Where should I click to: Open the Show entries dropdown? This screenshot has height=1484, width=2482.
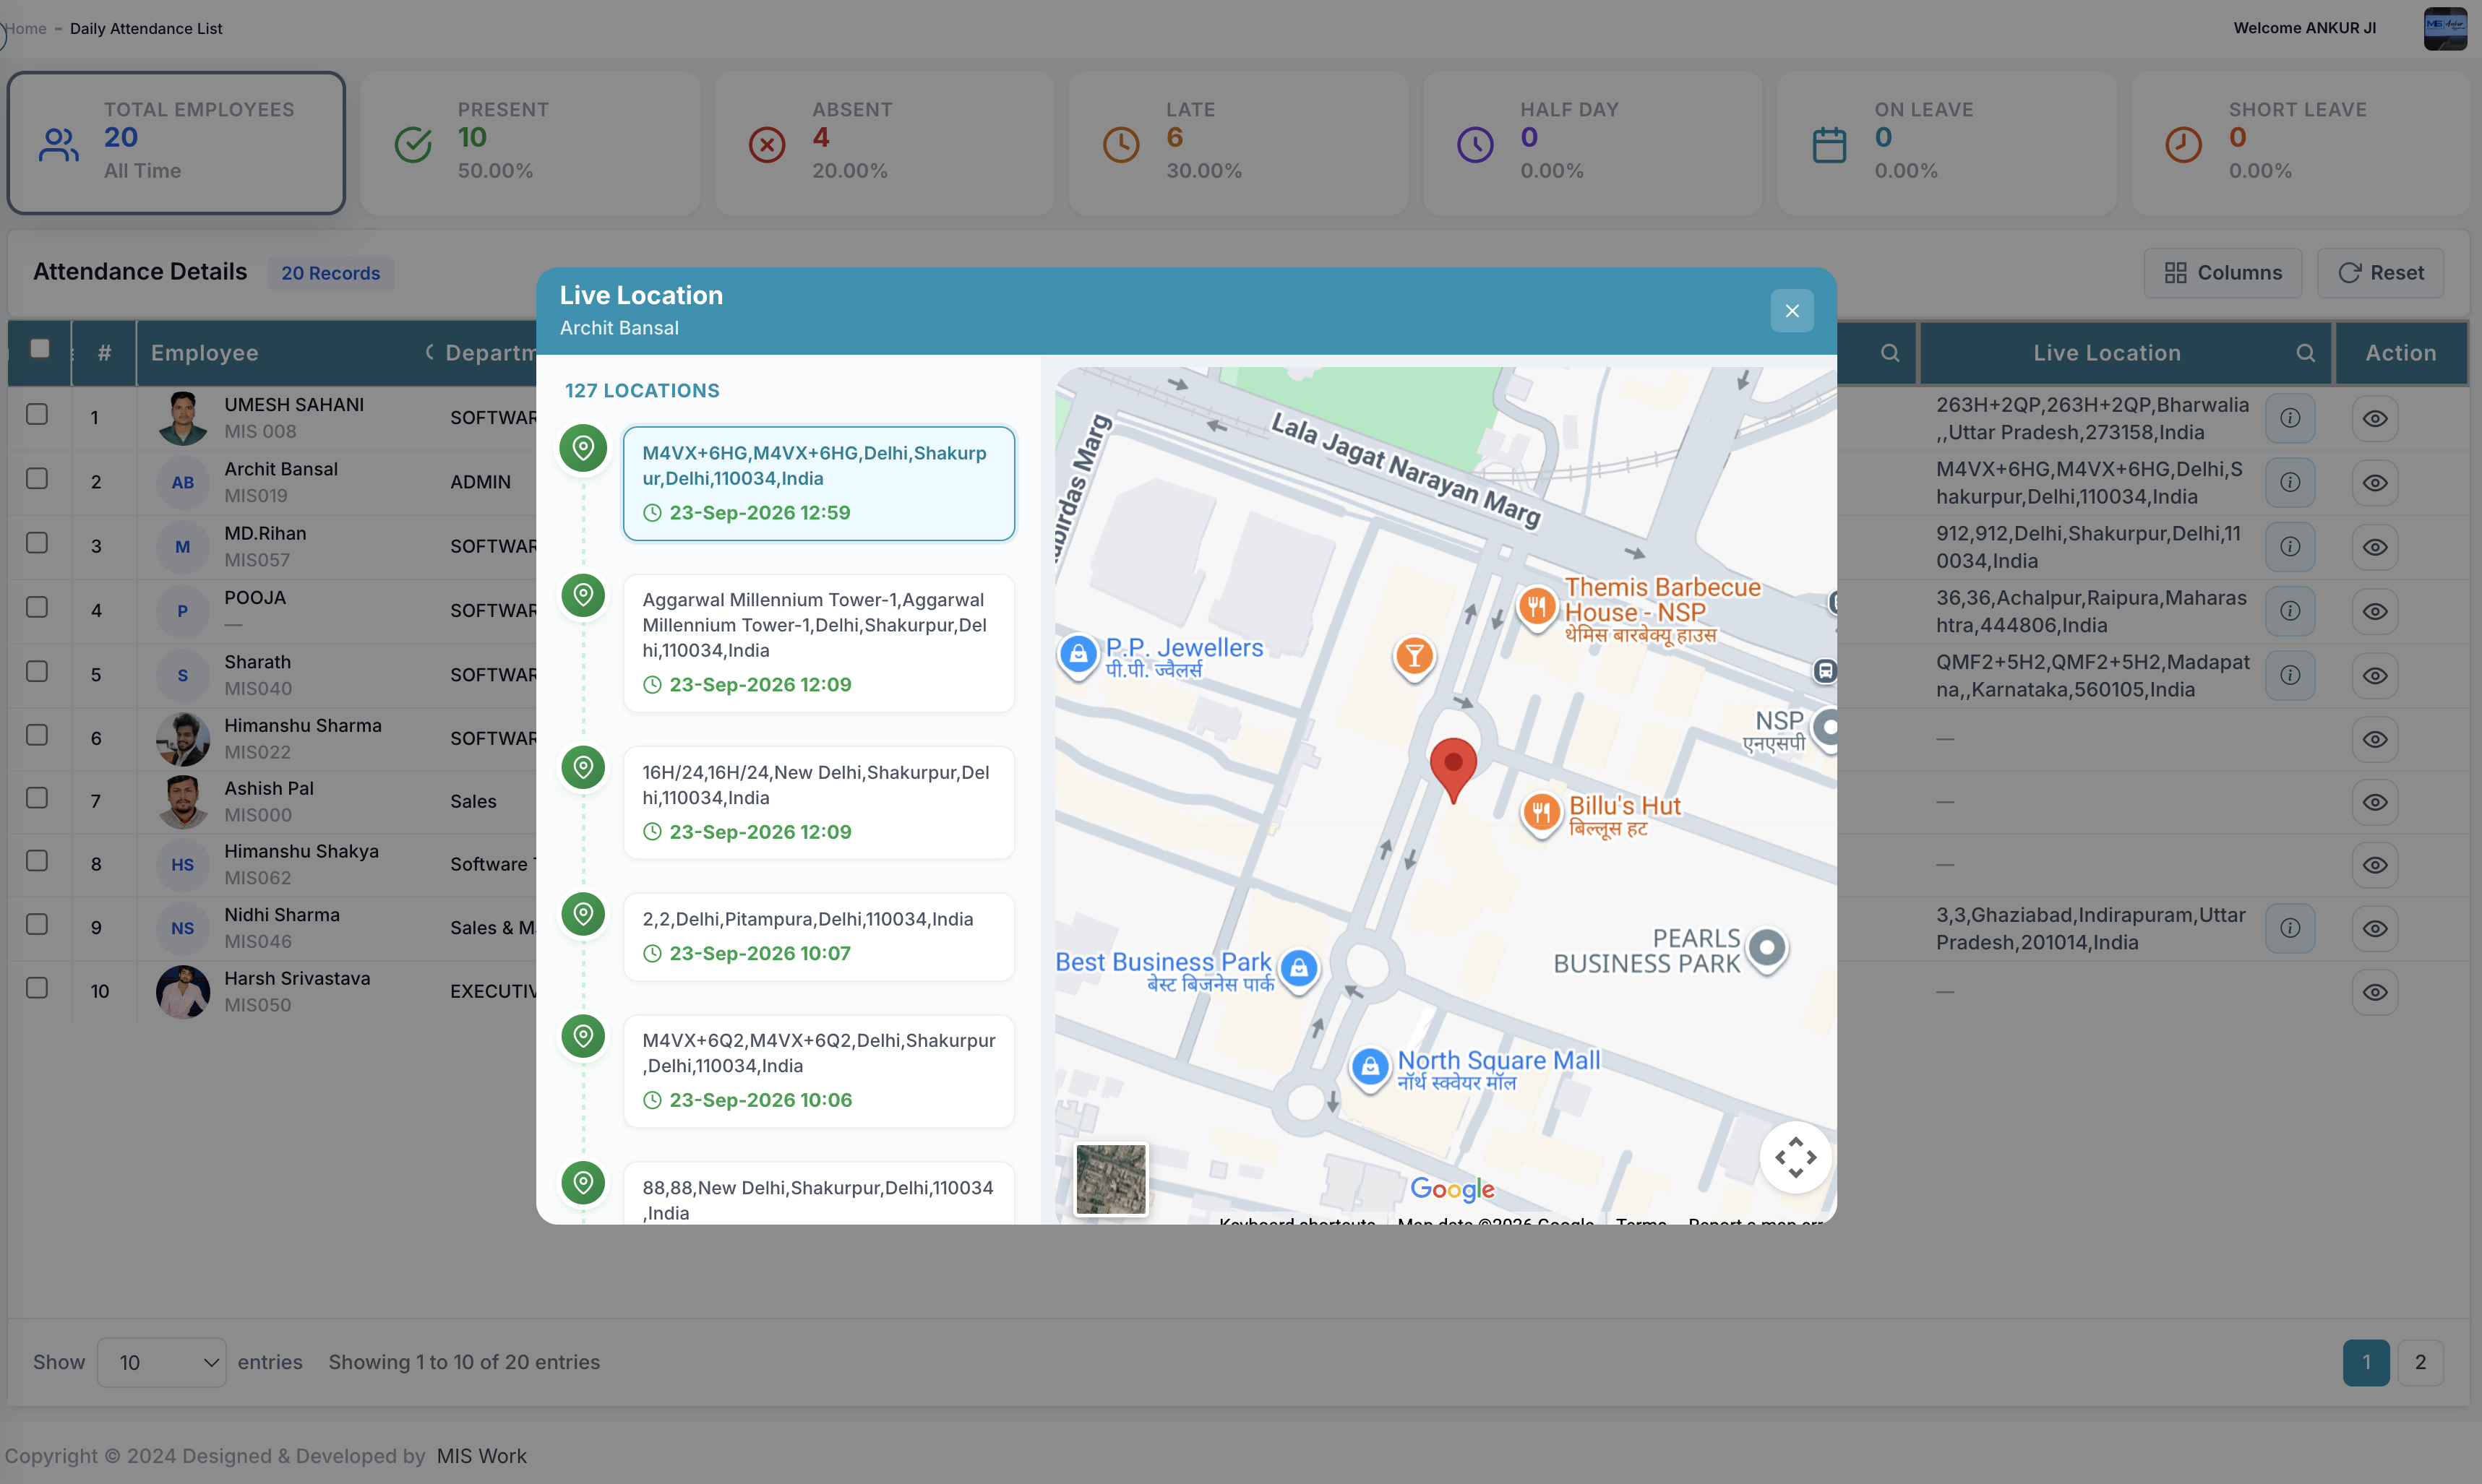[x=161, y=1362]
